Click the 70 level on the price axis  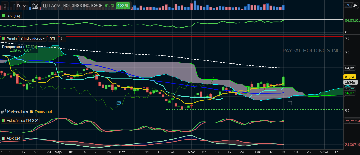347,53
